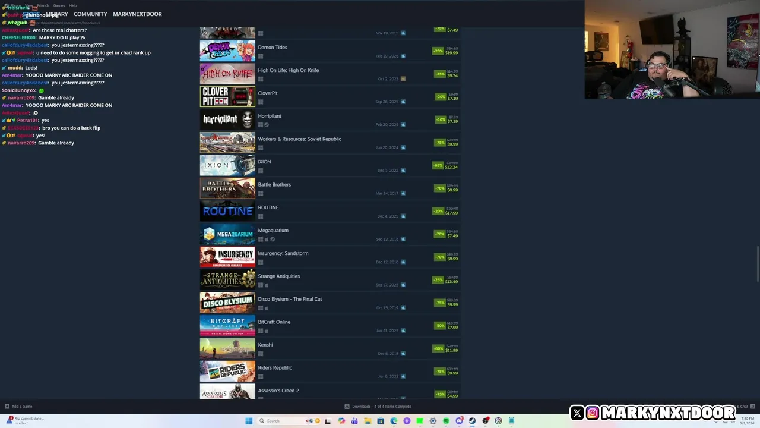The height and width of the screenshot is (428, 760).
Task: Open Spotify from the taskbar
Action: (446, 421)
